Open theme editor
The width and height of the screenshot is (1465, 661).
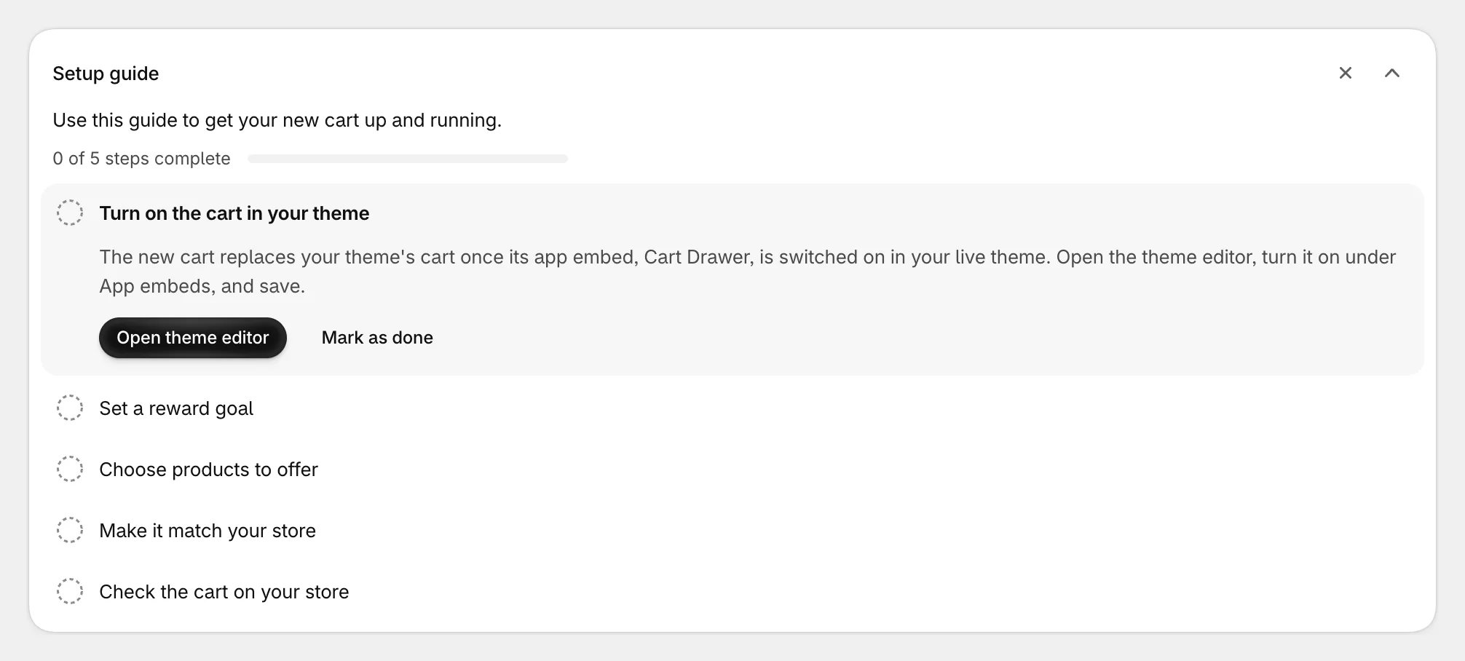(x=193, y=338)
